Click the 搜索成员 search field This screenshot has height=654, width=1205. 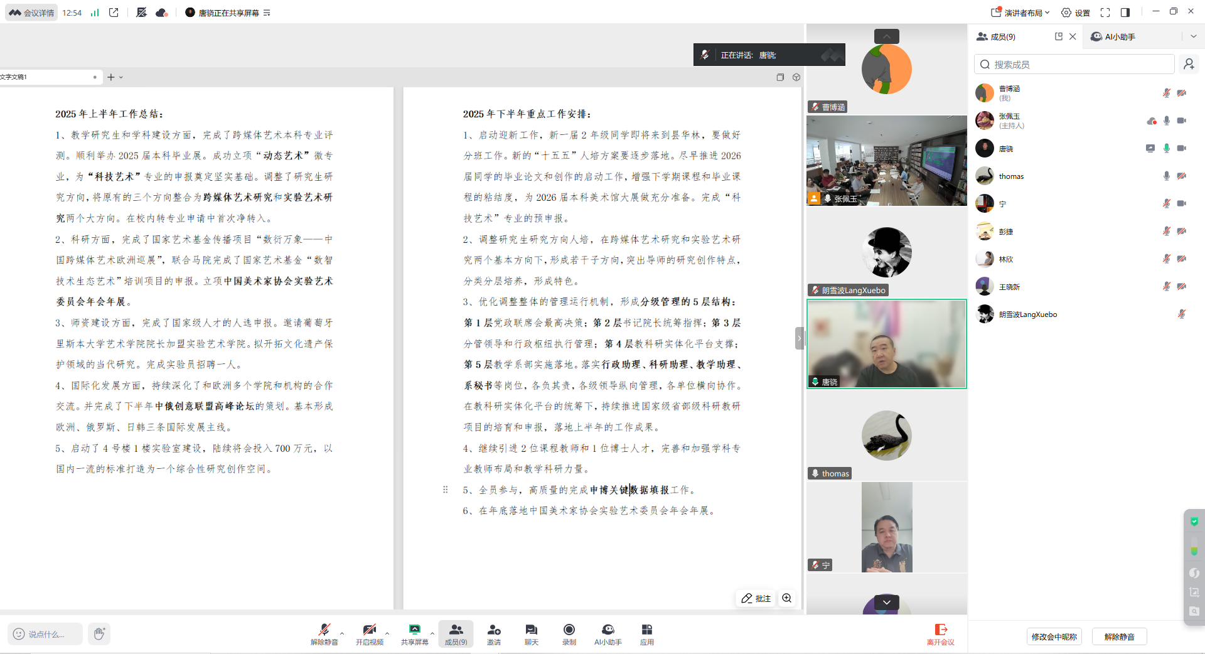coord(1074,64)
